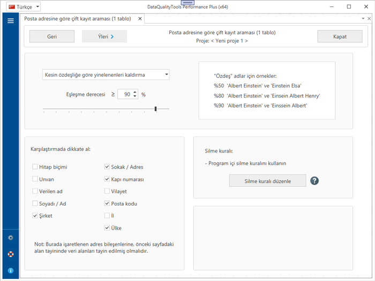
Task: Close the tab using its X icon
Action: 140,19
